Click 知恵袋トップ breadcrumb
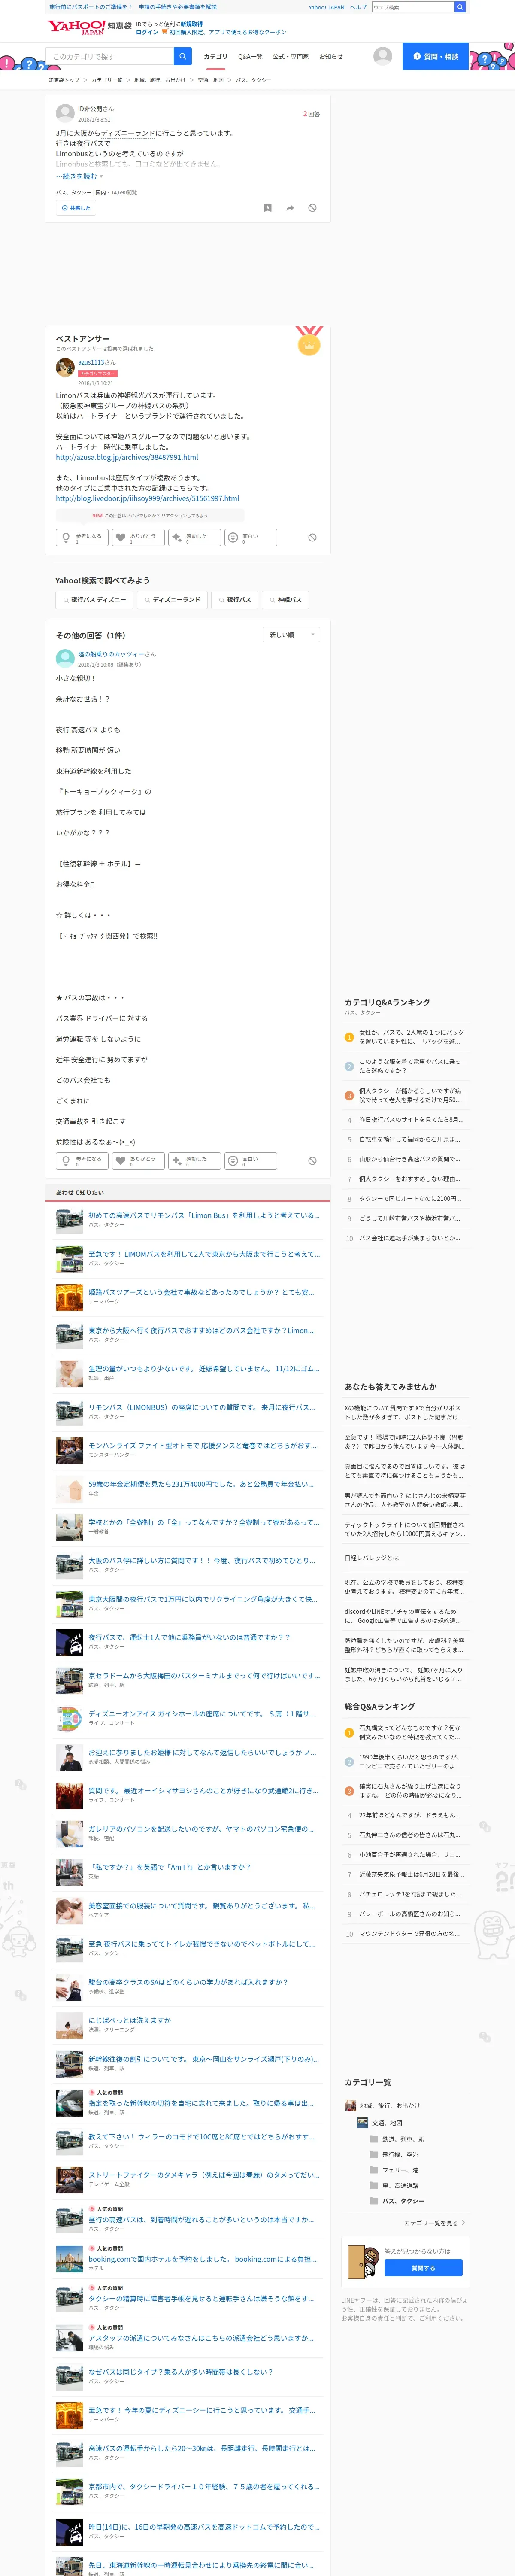 click(x=64, y=80)
